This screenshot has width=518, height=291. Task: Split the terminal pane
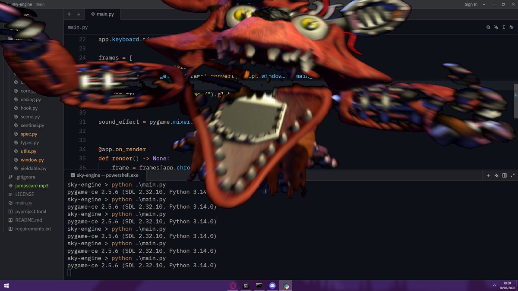coord(504,175)
